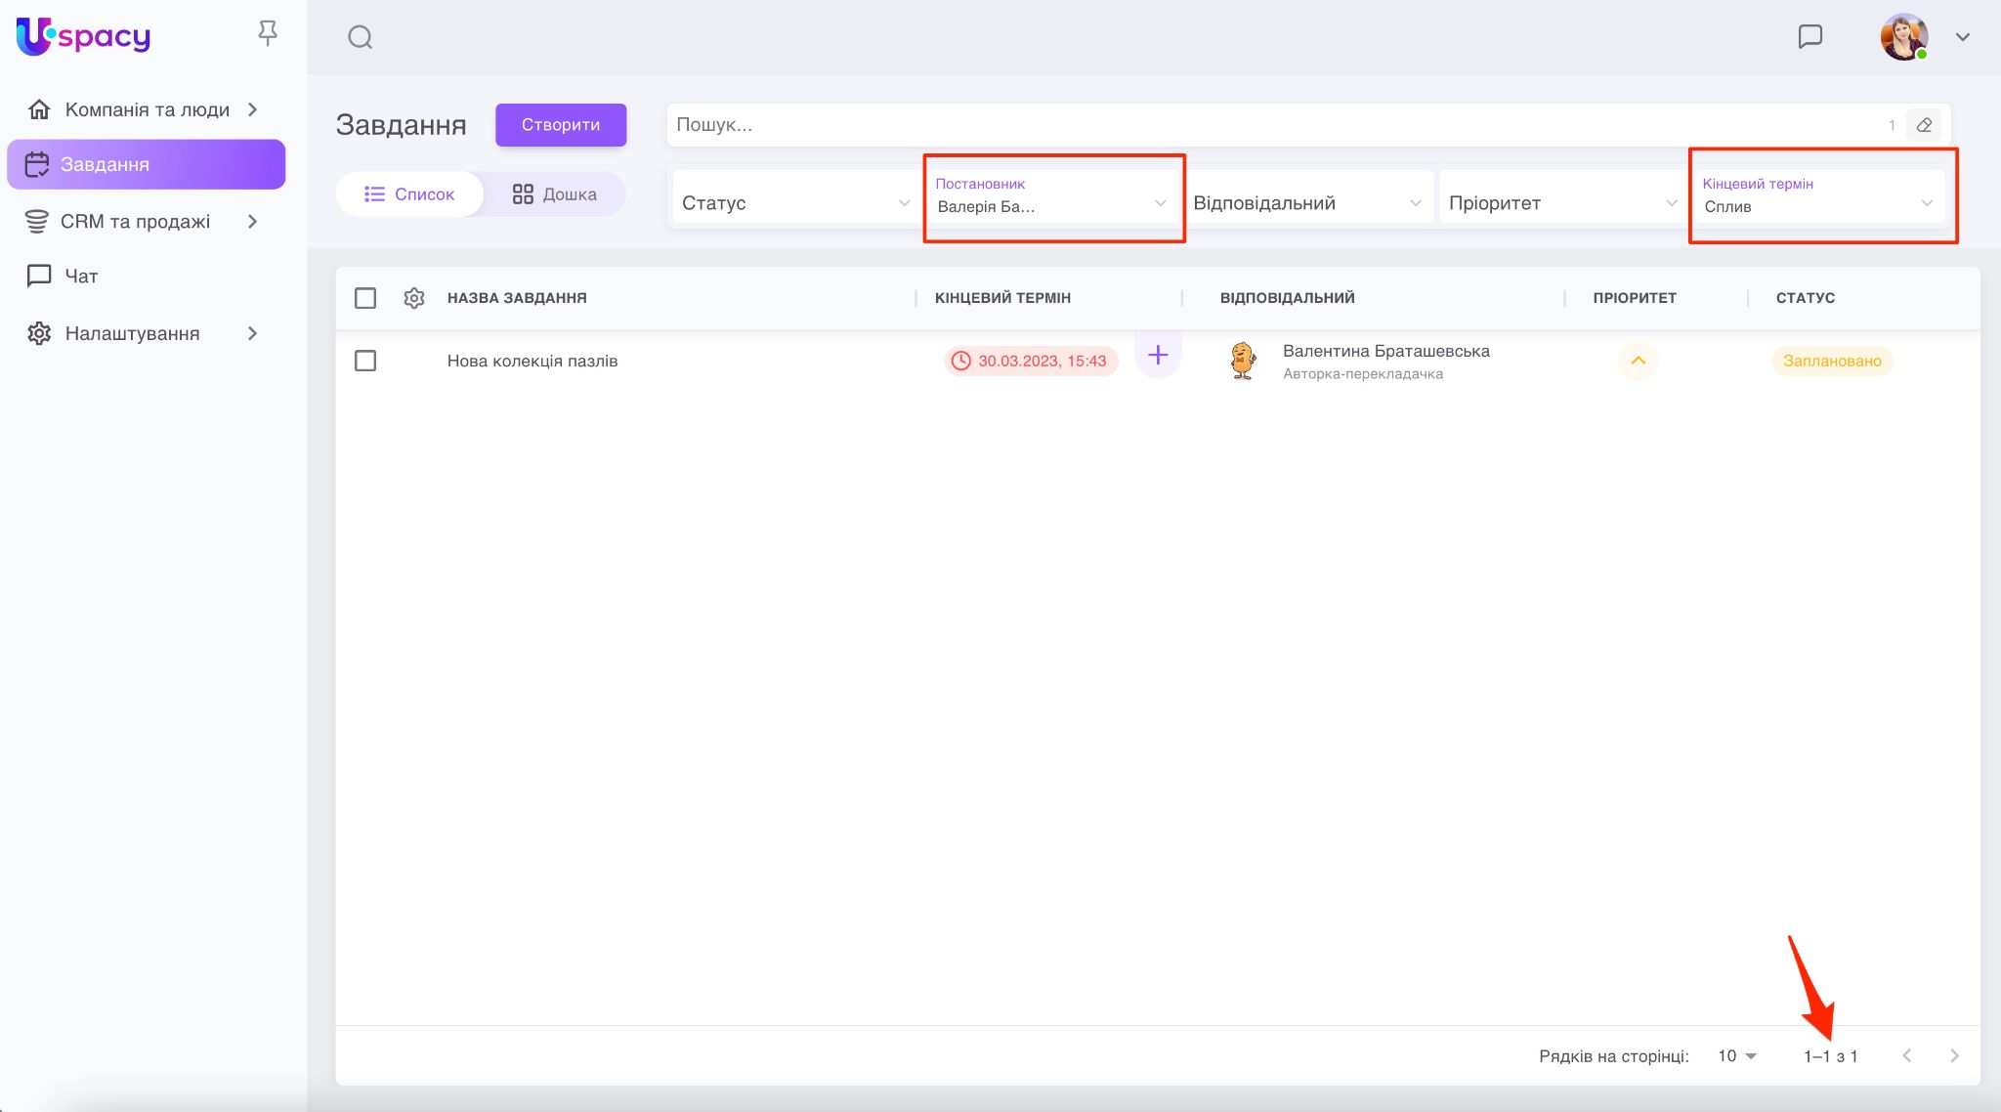Open the CRM та продажі menu item
The height and width of the screenshot is (1112, 2001).
pyautogui.click(x=135, y=222)
